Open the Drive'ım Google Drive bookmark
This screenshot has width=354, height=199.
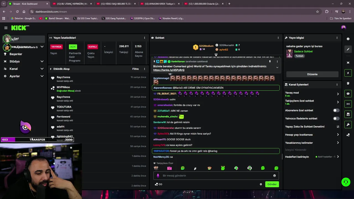(x=23, y=19)
